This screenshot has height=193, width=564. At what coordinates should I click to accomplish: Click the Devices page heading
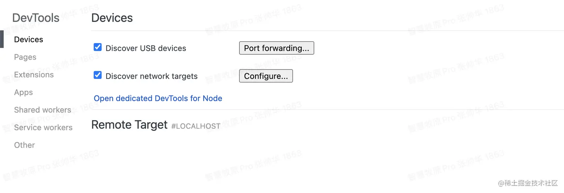pyautogui.click(x=112, y=18)
